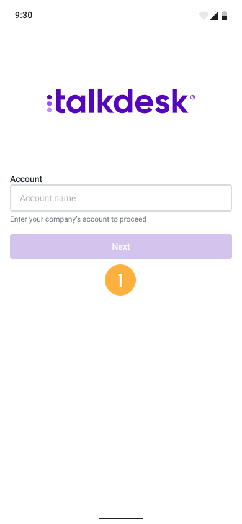Focus the Account name input field
The height and width of the screenshot is (524, 242).
coord(121,198)
